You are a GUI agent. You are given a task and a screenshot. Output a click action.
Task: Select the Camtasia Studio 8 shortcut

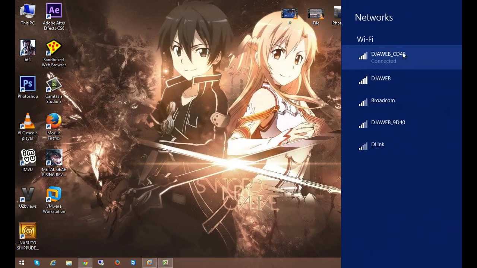[54, 90]
